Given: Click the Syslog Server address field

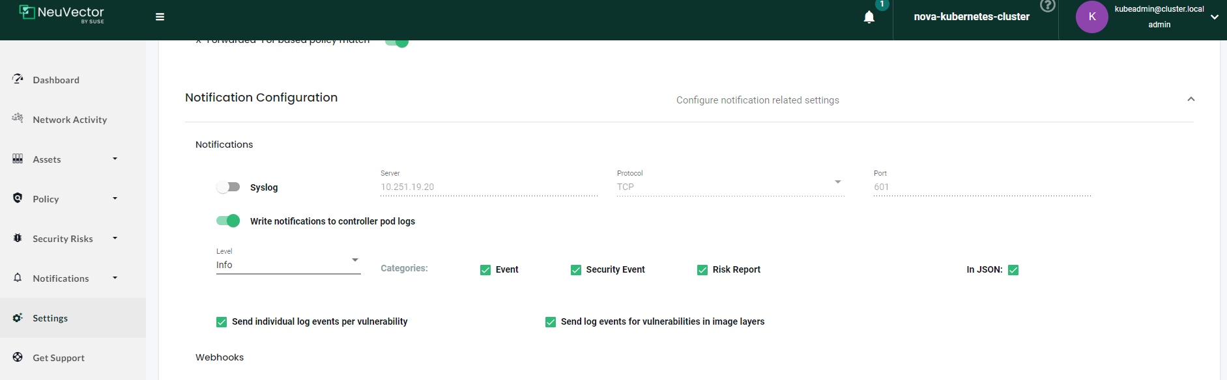Looking at the screenshot, I should [x=489, y=187].
